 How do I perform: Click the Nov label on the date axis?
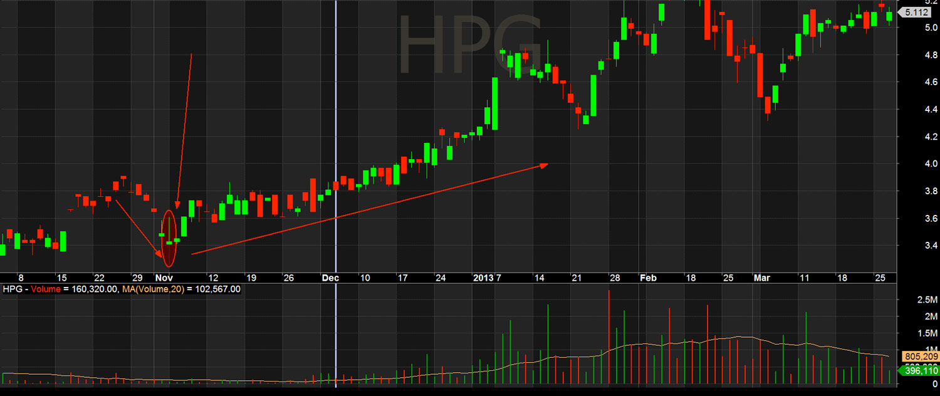click(x=164, y=278)
